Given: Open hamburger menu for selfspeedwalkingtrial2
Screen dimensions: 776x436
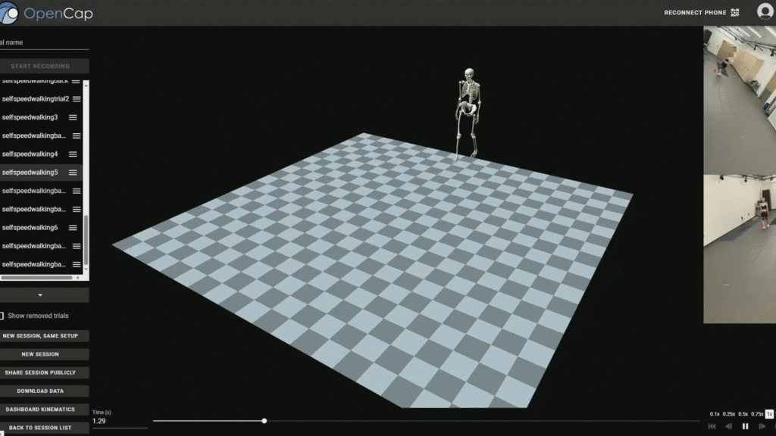Looking at the screenshot, I should [77, 99].
